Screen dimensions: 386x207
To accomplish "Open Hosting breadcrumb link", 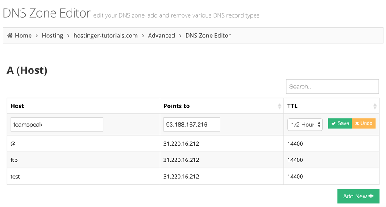I will 52,36.
